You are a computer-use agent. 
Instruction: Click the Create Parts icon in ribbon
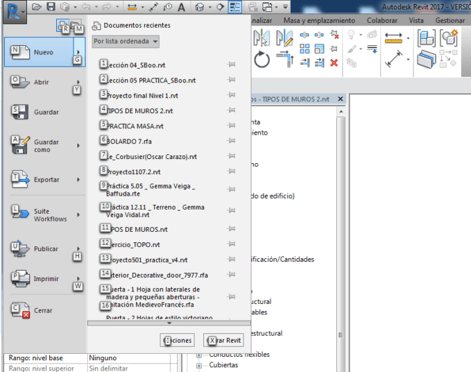click(426, 59)
